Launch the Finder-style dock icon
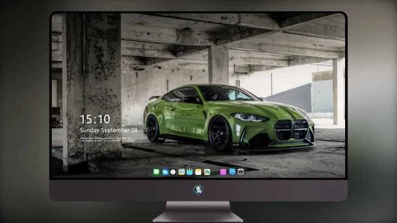Image resolution: width=397 pixels, height=223 pixels. tap(181, 172)
